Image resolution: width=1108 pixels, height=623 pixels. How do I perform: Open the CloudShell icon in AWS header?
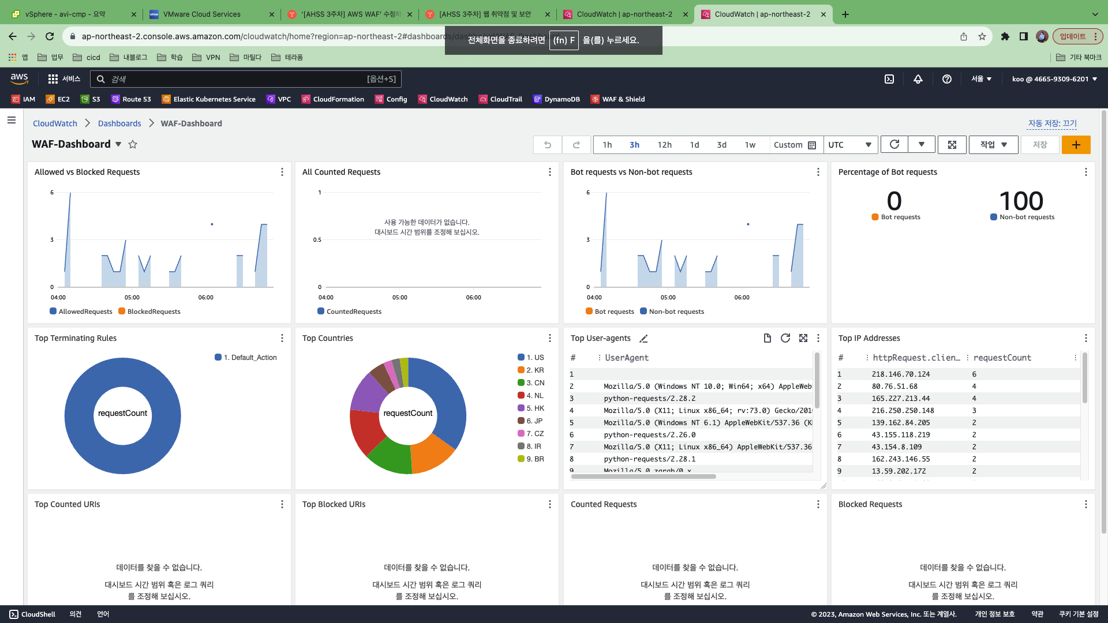pos(889,79)
